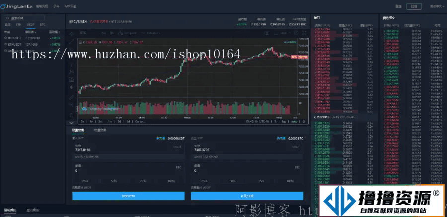Switch to the market order tab
The image size is (447, 217).
tap(100, 130)
